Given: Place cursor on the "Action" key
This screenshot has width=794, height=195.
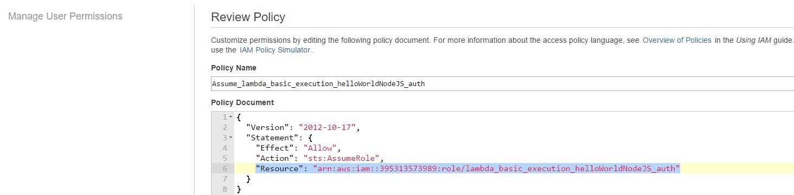Looking at the screenshot, I should pyautogui.click(x=274, y=158).
